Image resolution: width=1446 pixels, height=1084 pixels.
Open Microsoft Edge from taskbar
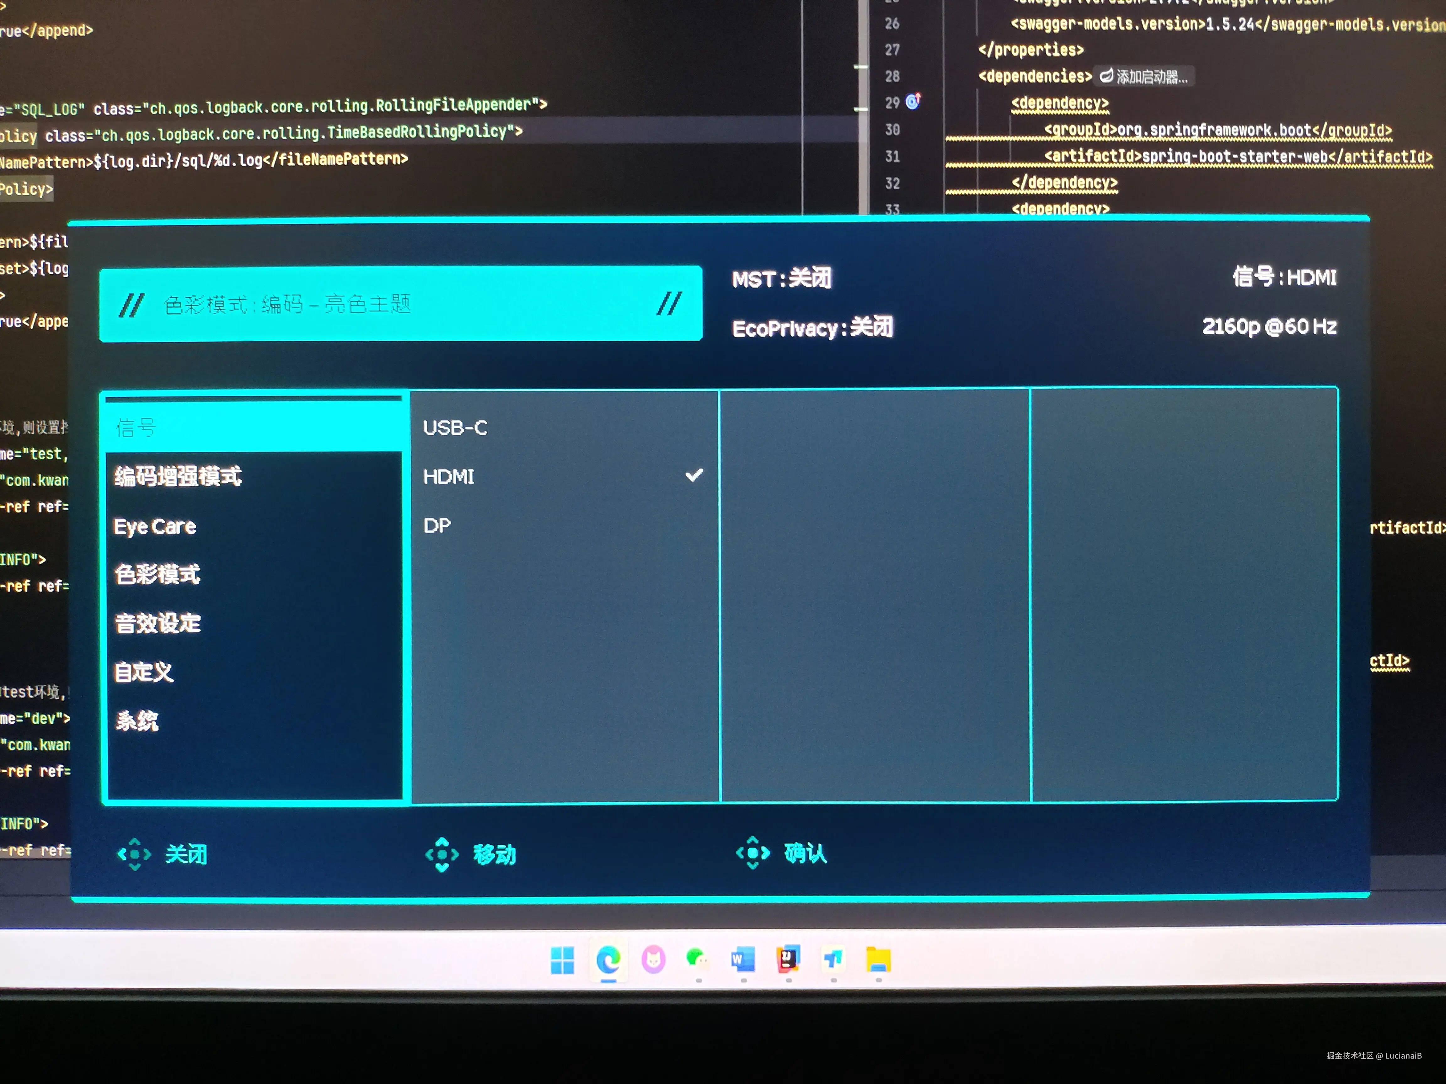coord(608,960)
